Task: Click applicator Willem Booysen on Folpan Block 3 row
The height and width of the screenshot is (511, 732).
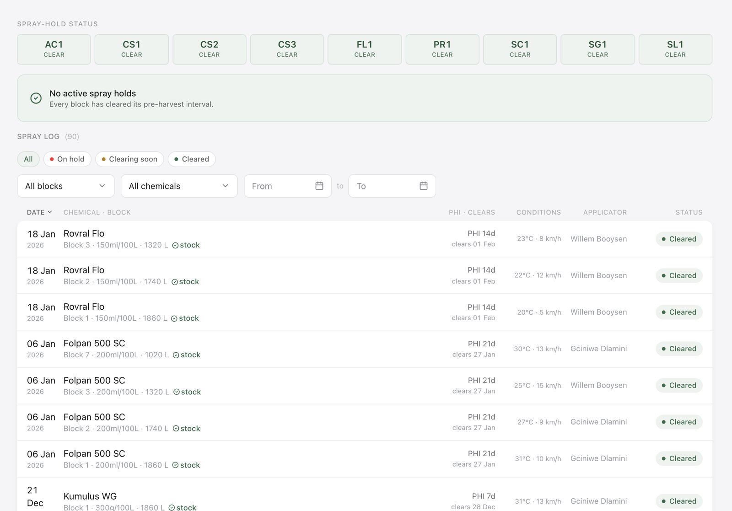Action: [x=599, y=385]
